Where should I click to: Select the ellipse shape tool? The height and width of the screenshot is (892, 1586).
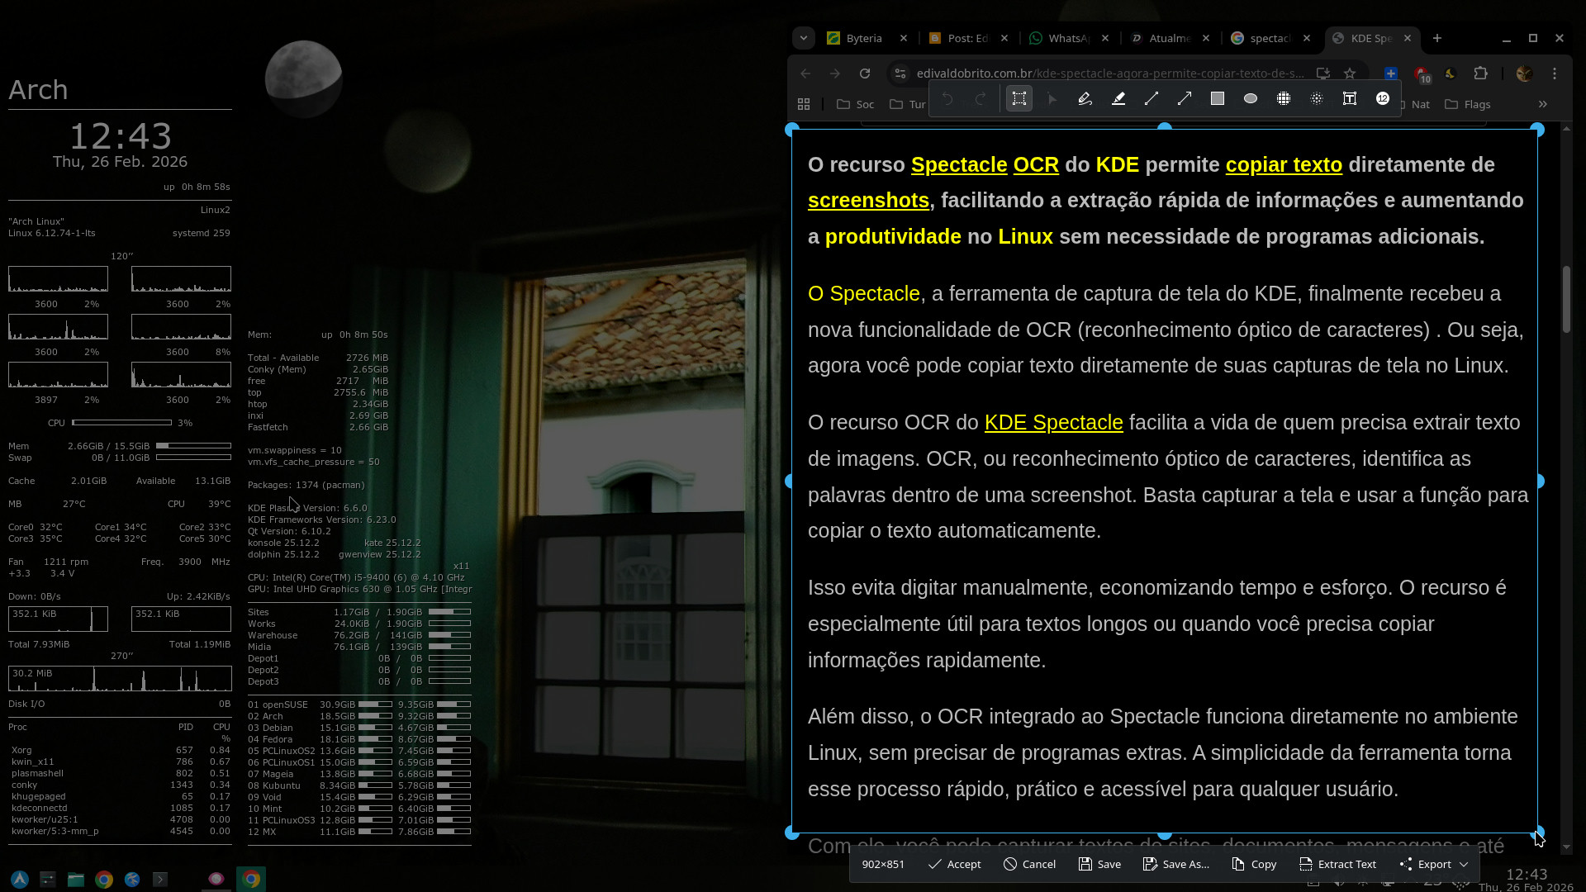click(x=1251, y=99)
